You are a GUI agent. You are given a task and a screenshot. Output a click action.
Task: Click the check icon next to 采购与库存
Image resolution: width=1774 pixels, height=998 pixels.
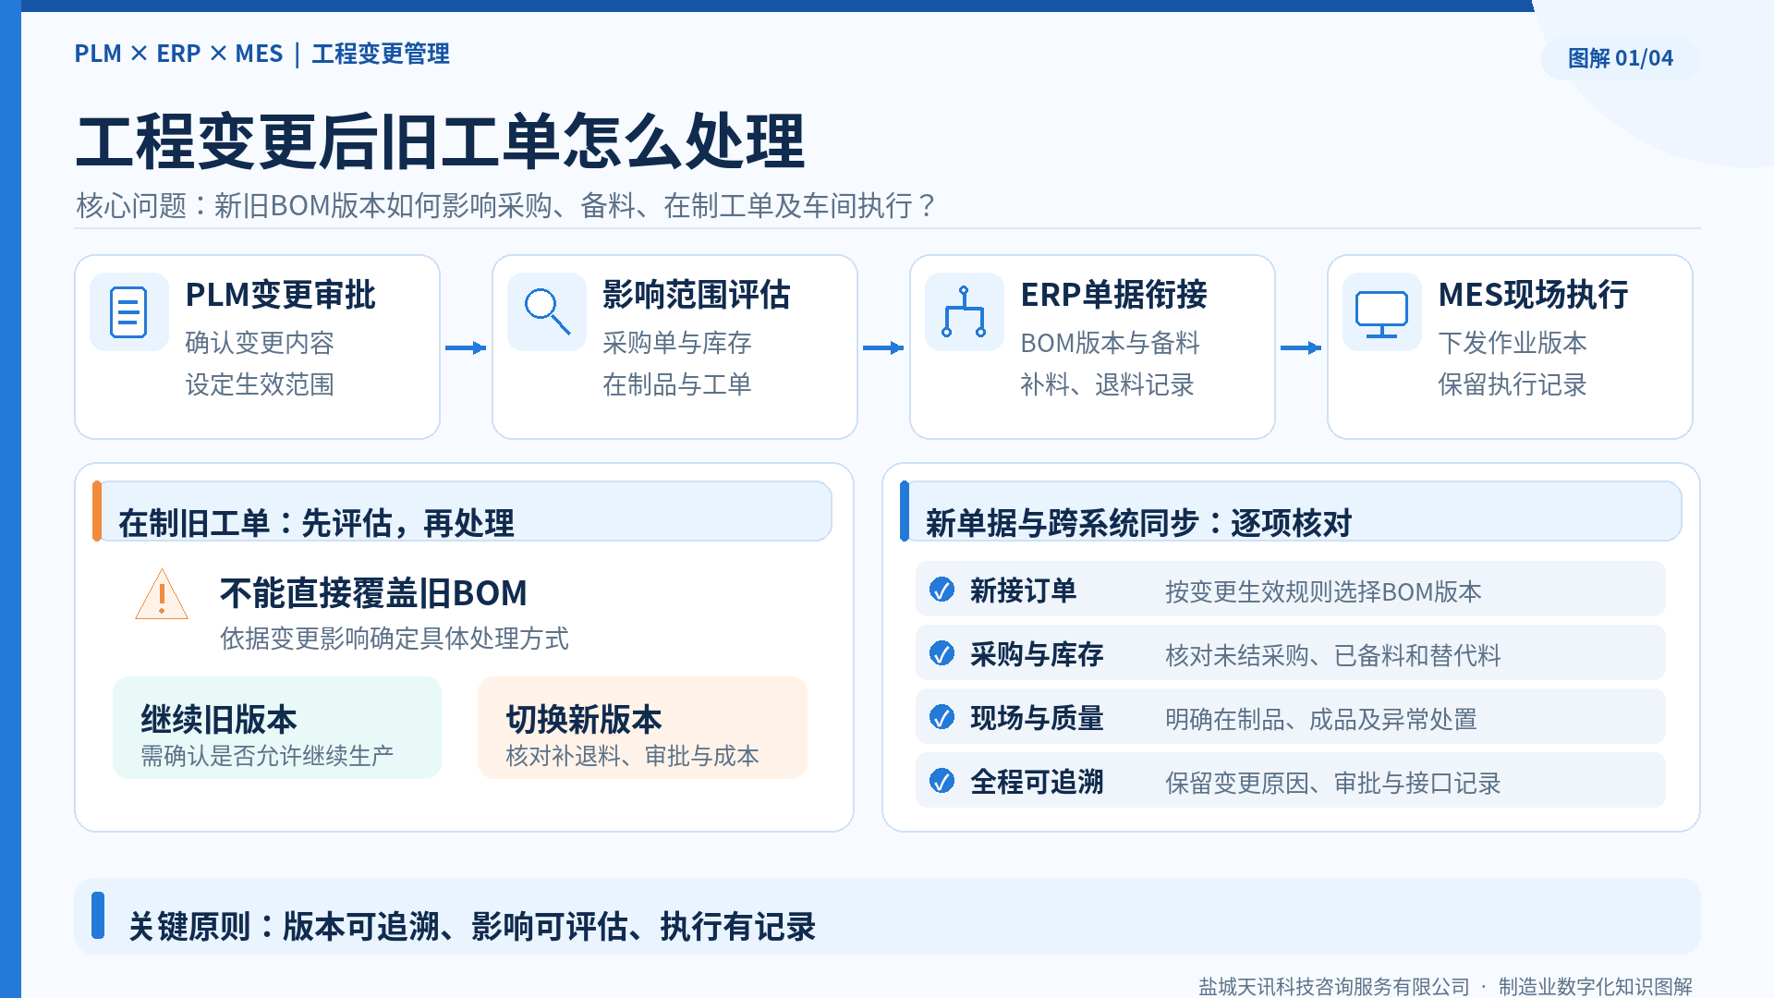942,653
